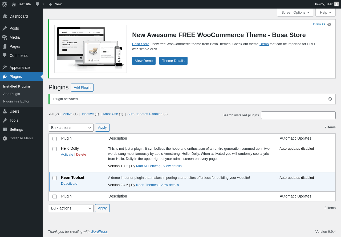Check the Hello Dolly plugin checkbox

point(55,149)
